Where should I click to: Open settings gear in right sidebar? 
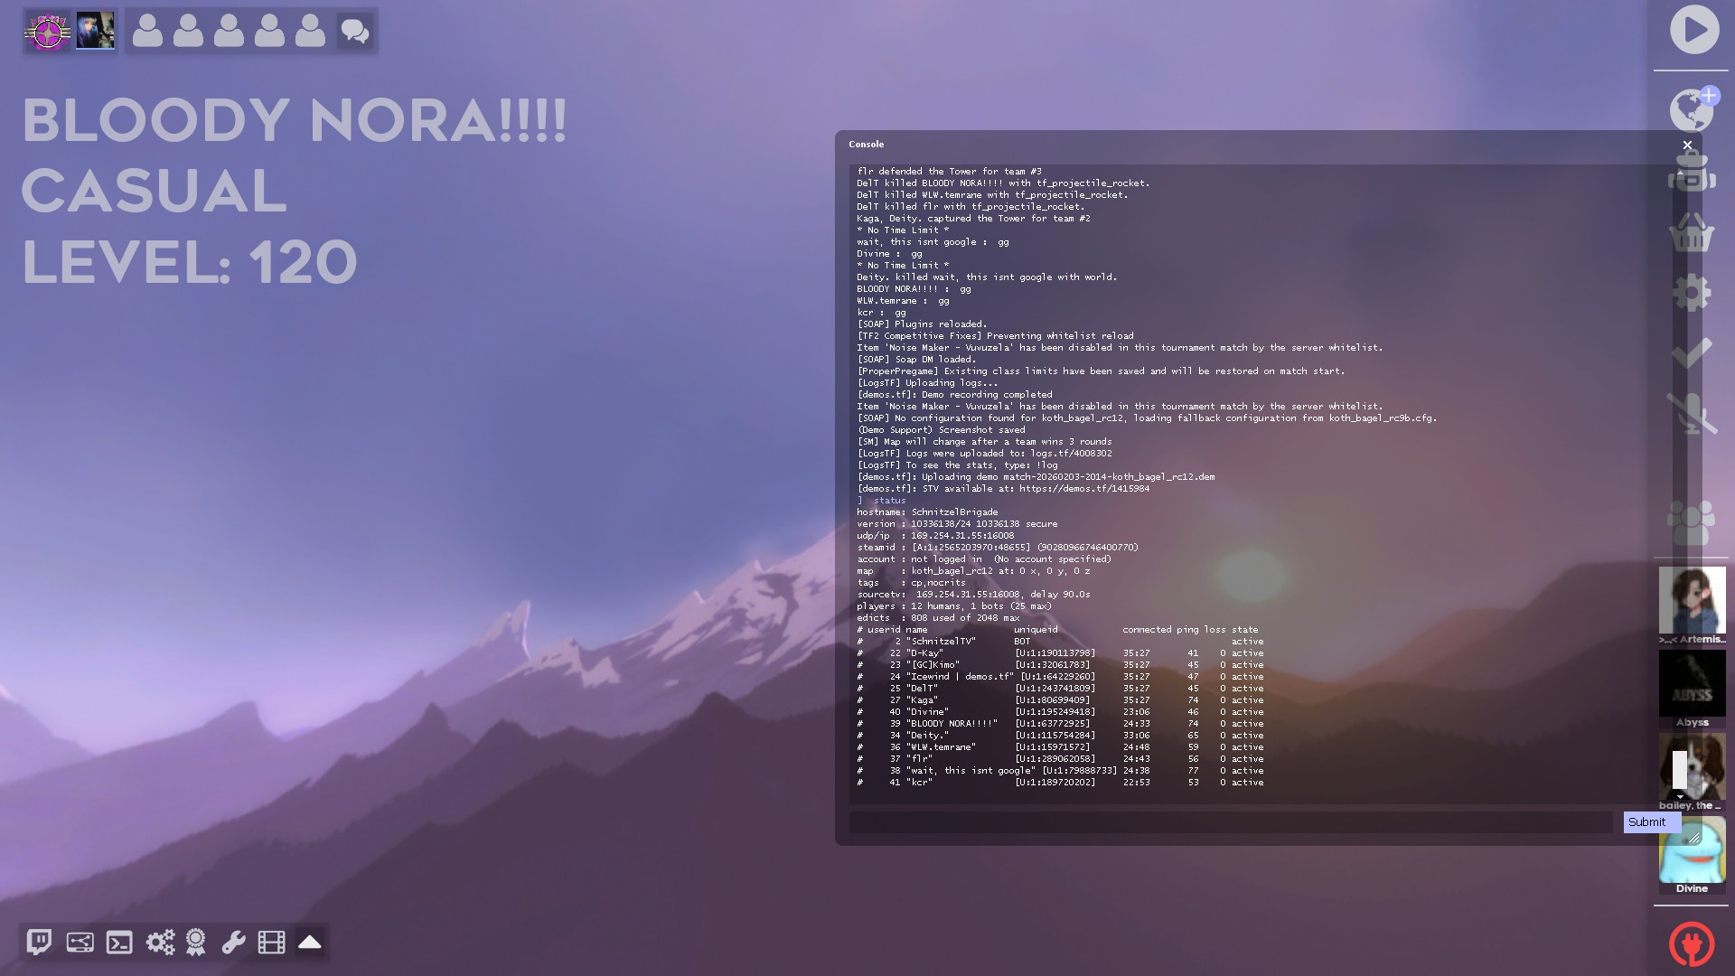[1692, 294]
